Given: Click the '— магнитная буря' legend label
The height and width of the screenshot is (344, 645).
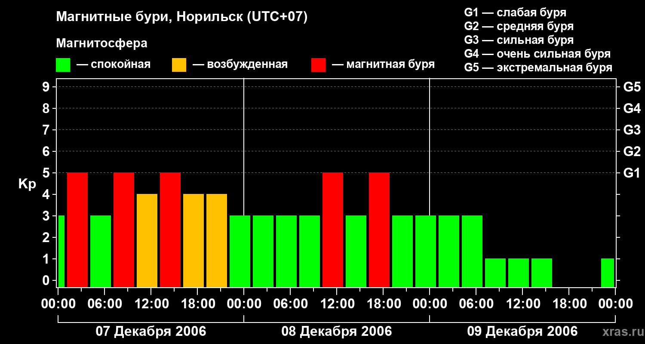Looking at the screenshot, I should (x=383, y=64).
